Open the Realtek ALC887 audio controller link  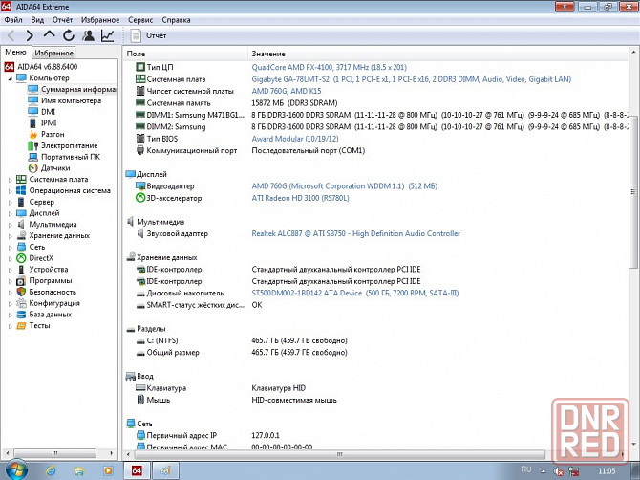point(356,233)
